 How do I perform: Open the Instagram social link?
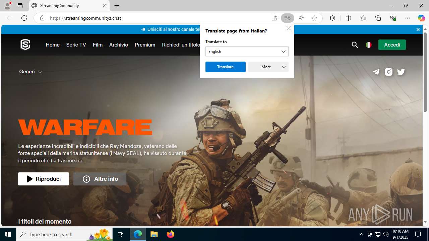click(388, 72)
